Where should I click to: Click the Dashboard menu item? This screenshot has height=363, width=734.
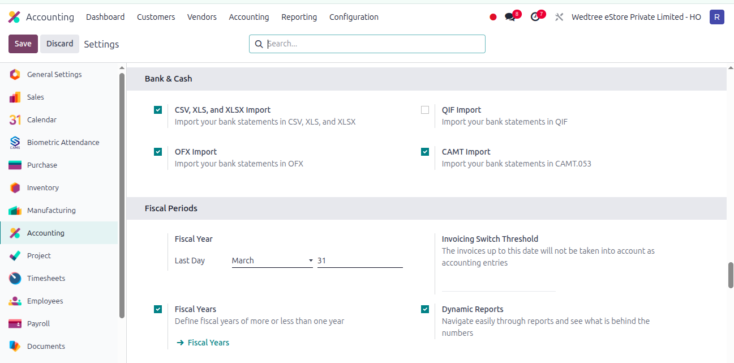105,17
